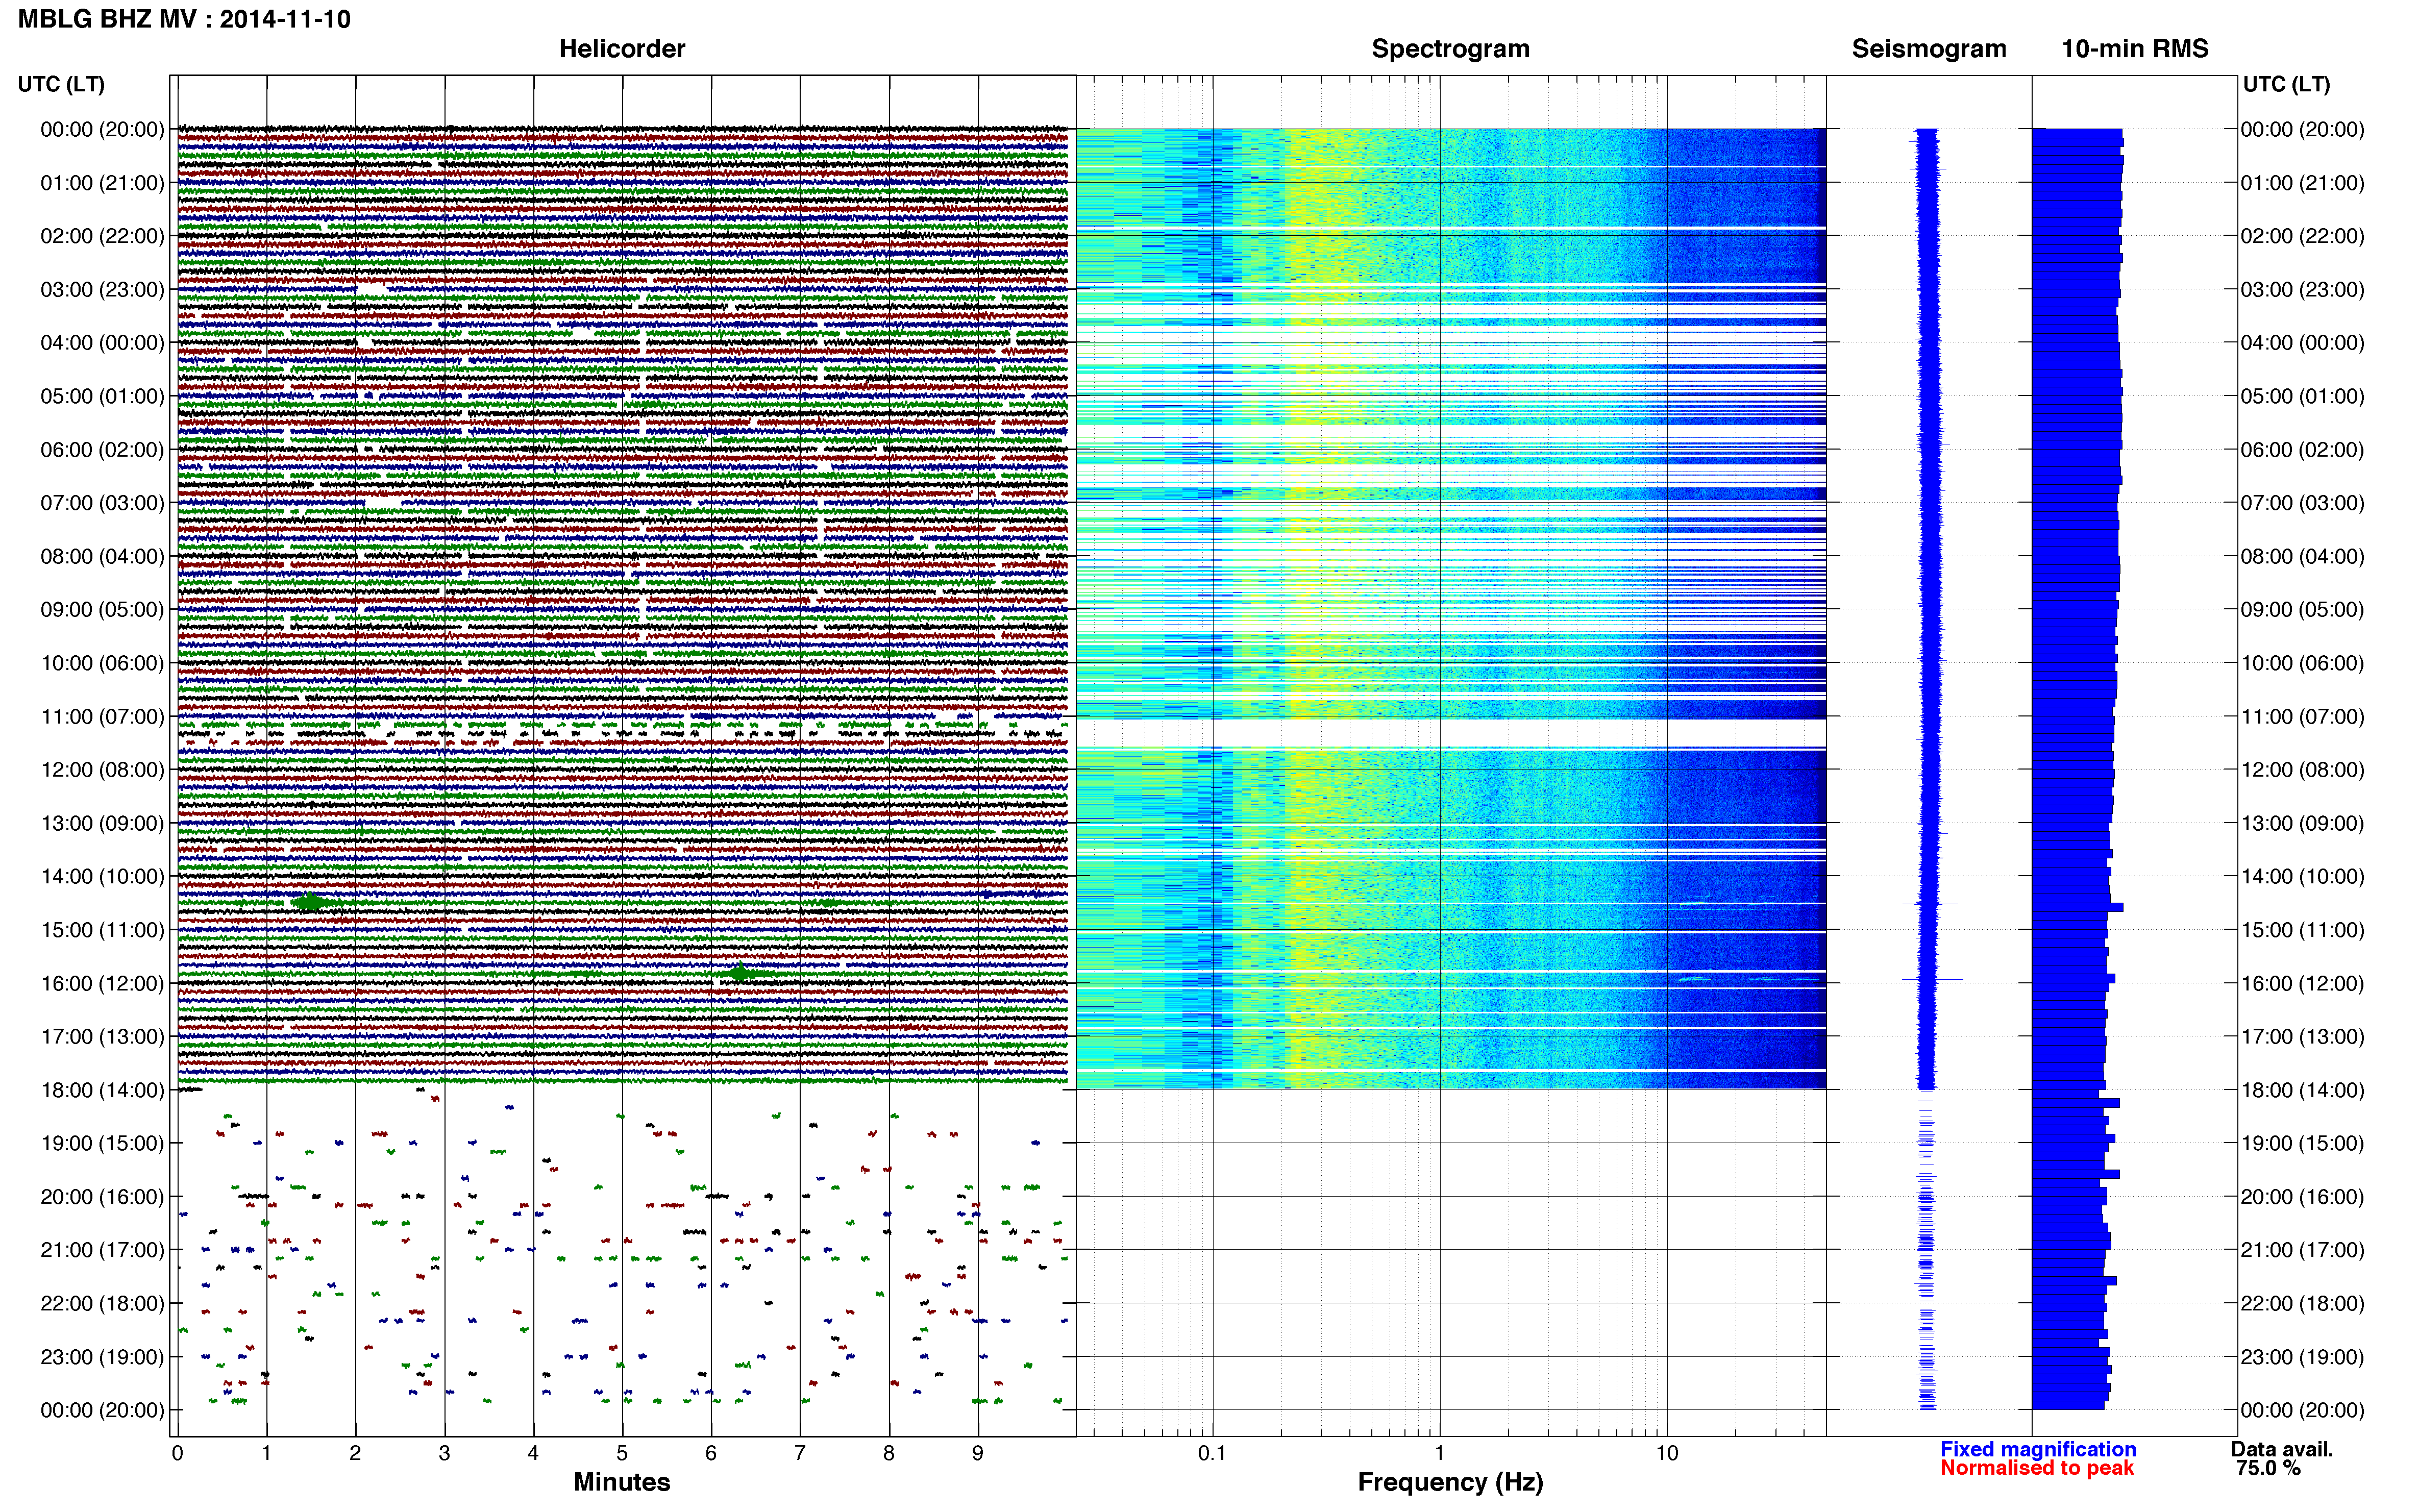
Task: Click the 'Helicorder' panel heading
Action: tap(622, 49)
